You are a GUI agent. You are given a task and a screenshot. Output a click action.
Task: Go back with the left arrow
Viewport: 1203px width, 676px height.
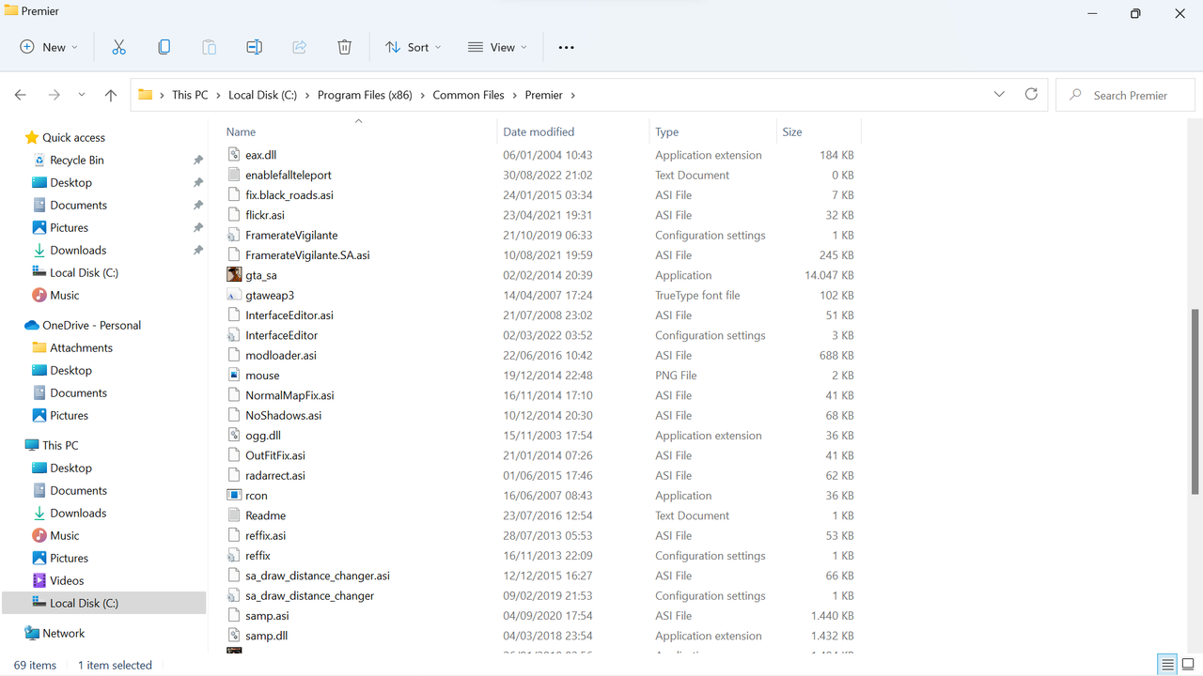click(x=21, y=95)
